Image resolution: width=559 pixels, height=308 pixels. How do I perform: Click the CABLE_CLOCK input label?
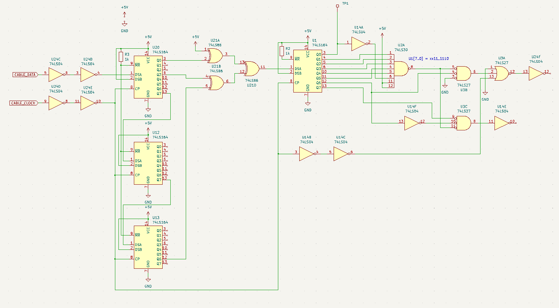coord(23,103)
